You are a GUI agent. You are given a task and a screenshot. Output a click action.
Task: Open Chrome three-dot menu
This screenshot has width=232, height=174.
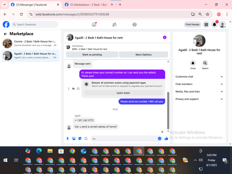coord(227,14)
